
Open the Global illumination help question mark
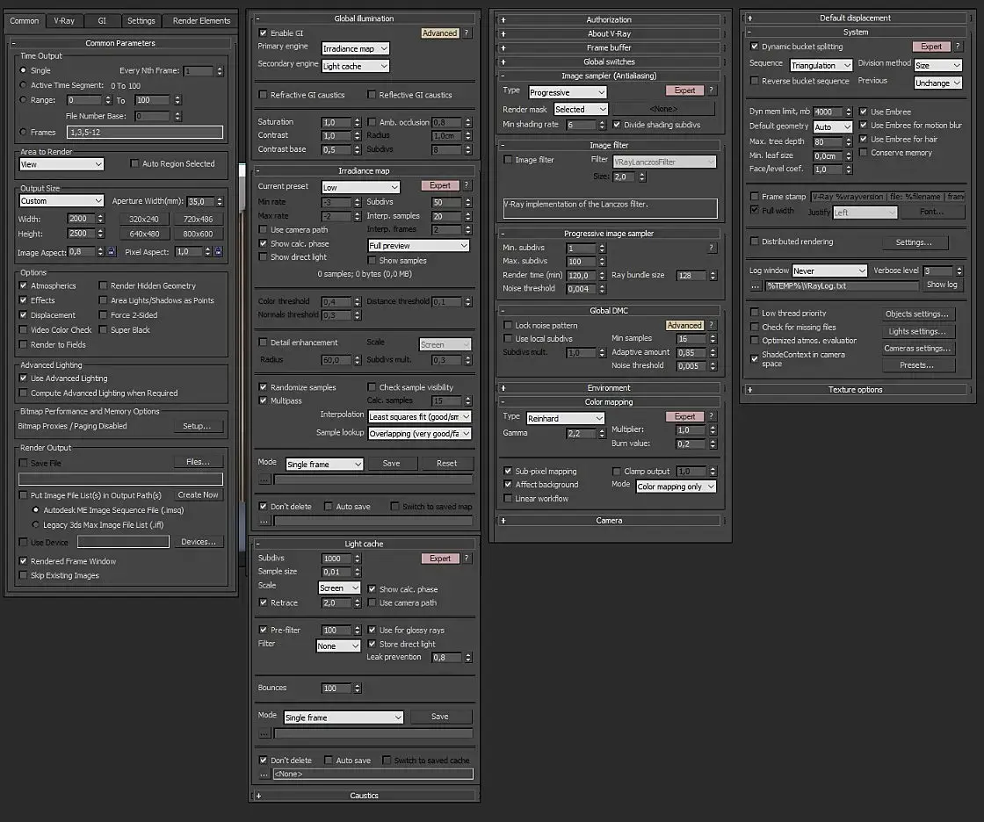(x=467, y=33)
